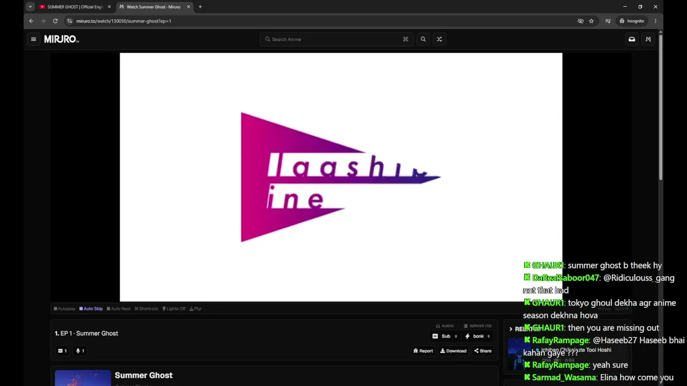Go to the Miruro home logo
This screenshot has height=386, width=687.
click(61, 39)
